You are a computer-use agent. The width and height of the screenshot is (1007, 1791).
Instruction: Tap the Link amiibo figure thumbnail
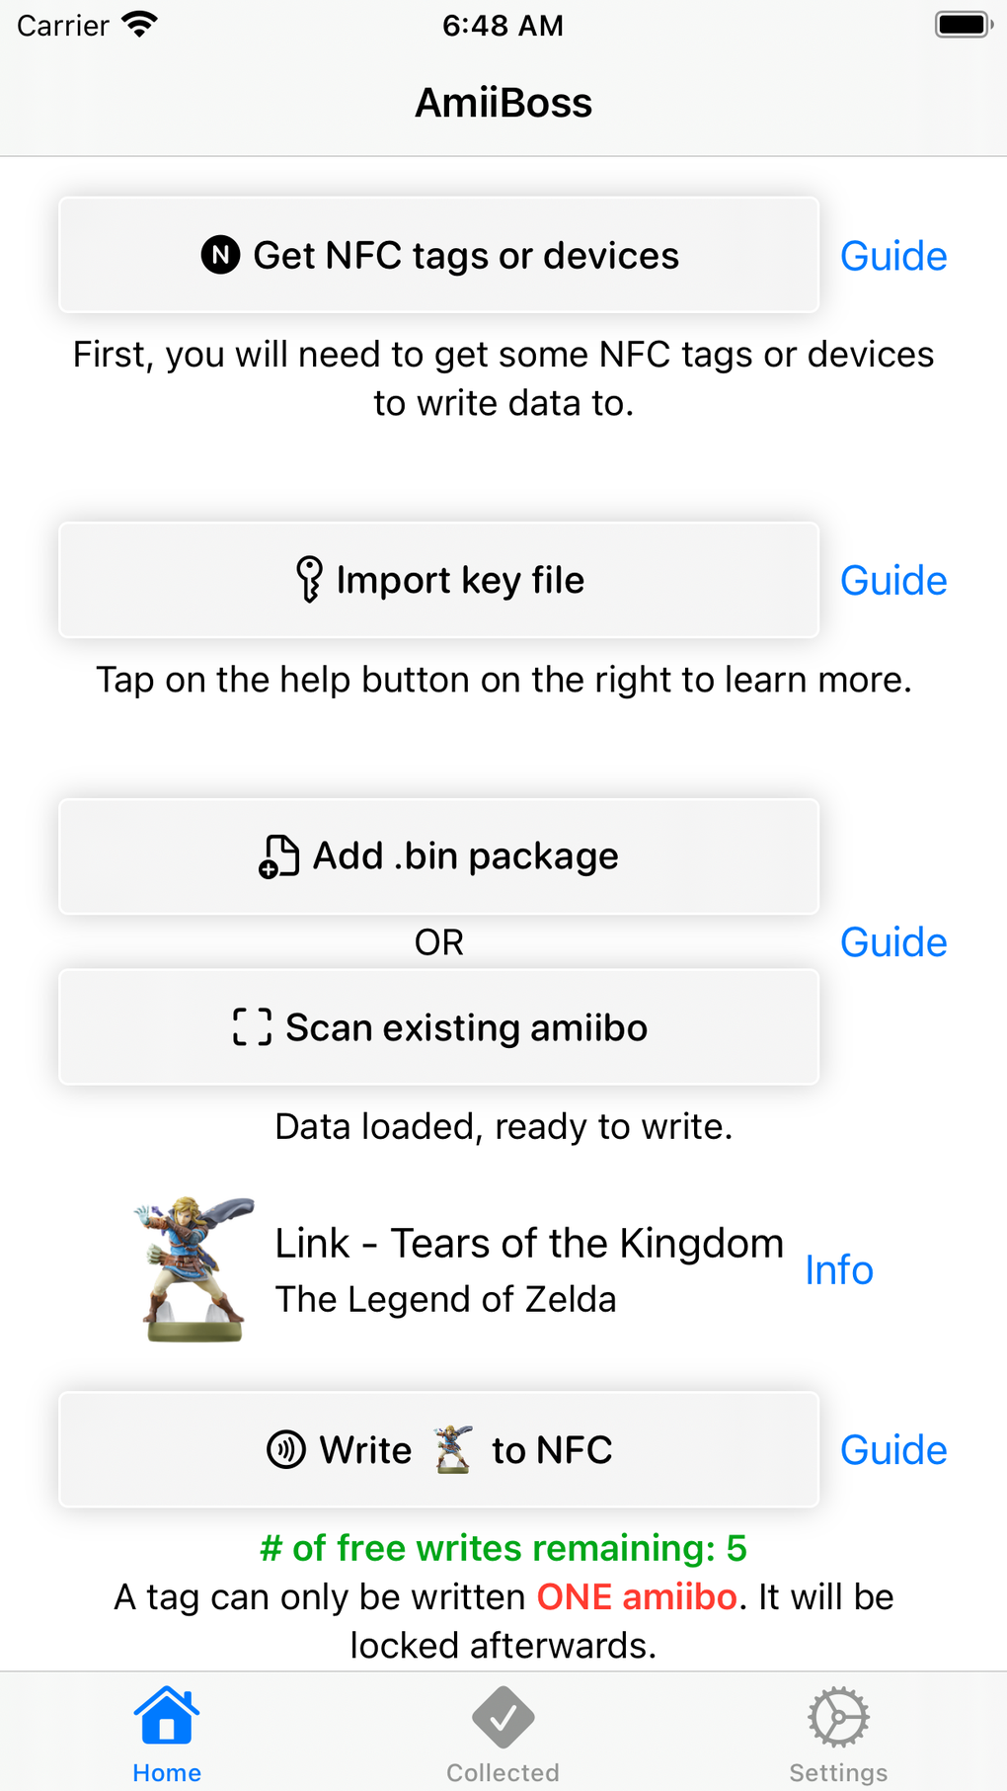(194, 1269)
